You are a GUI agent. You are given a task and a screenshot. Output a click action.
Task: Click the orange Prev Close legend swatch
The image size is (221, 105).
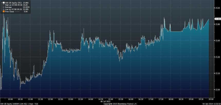(3, 11)
